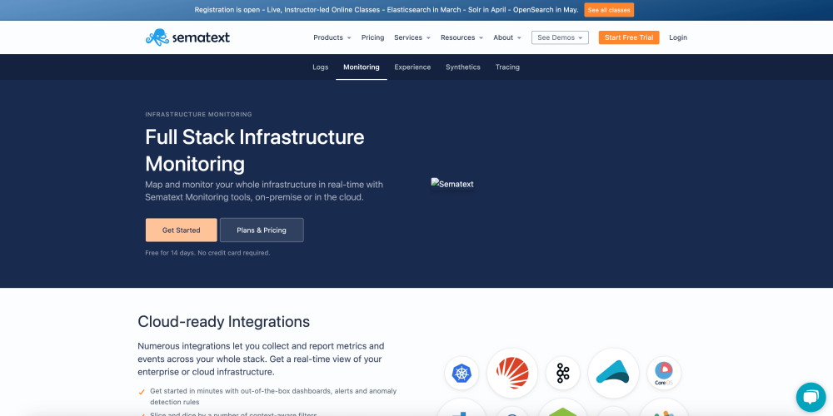Open the See Demos dropdown

coord(560,37)
